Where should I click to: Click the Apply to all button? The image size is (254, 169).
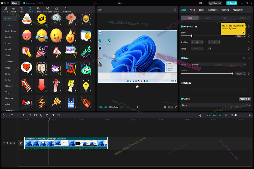(244, 99)
